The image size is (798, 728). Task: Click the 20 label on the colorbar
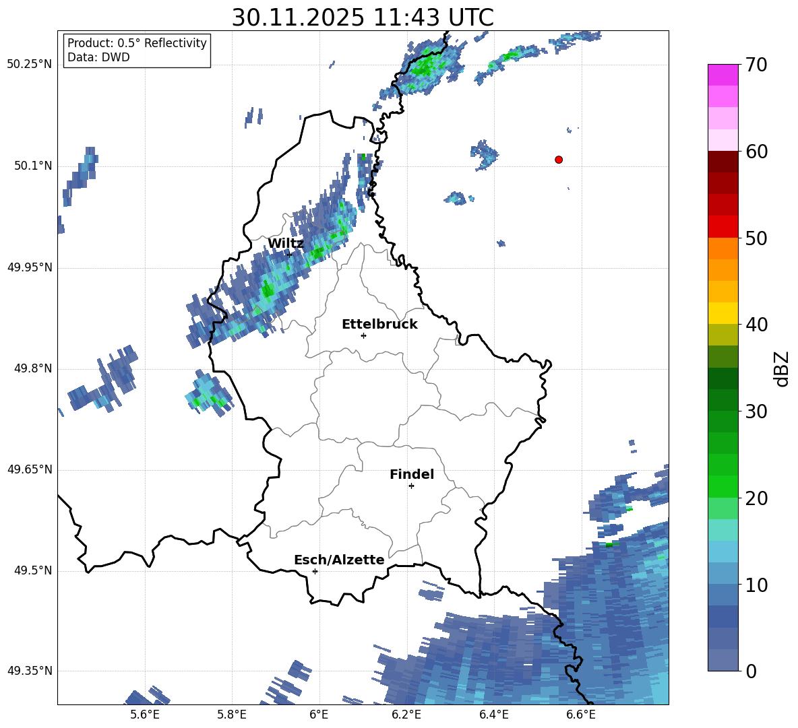(756, 498)
